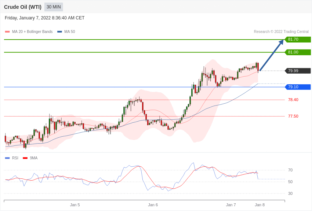Click the MA 20 + Bollinger Bands legend swatch
Viewport: 312px width, 211px height.
[x=7, y=32]
